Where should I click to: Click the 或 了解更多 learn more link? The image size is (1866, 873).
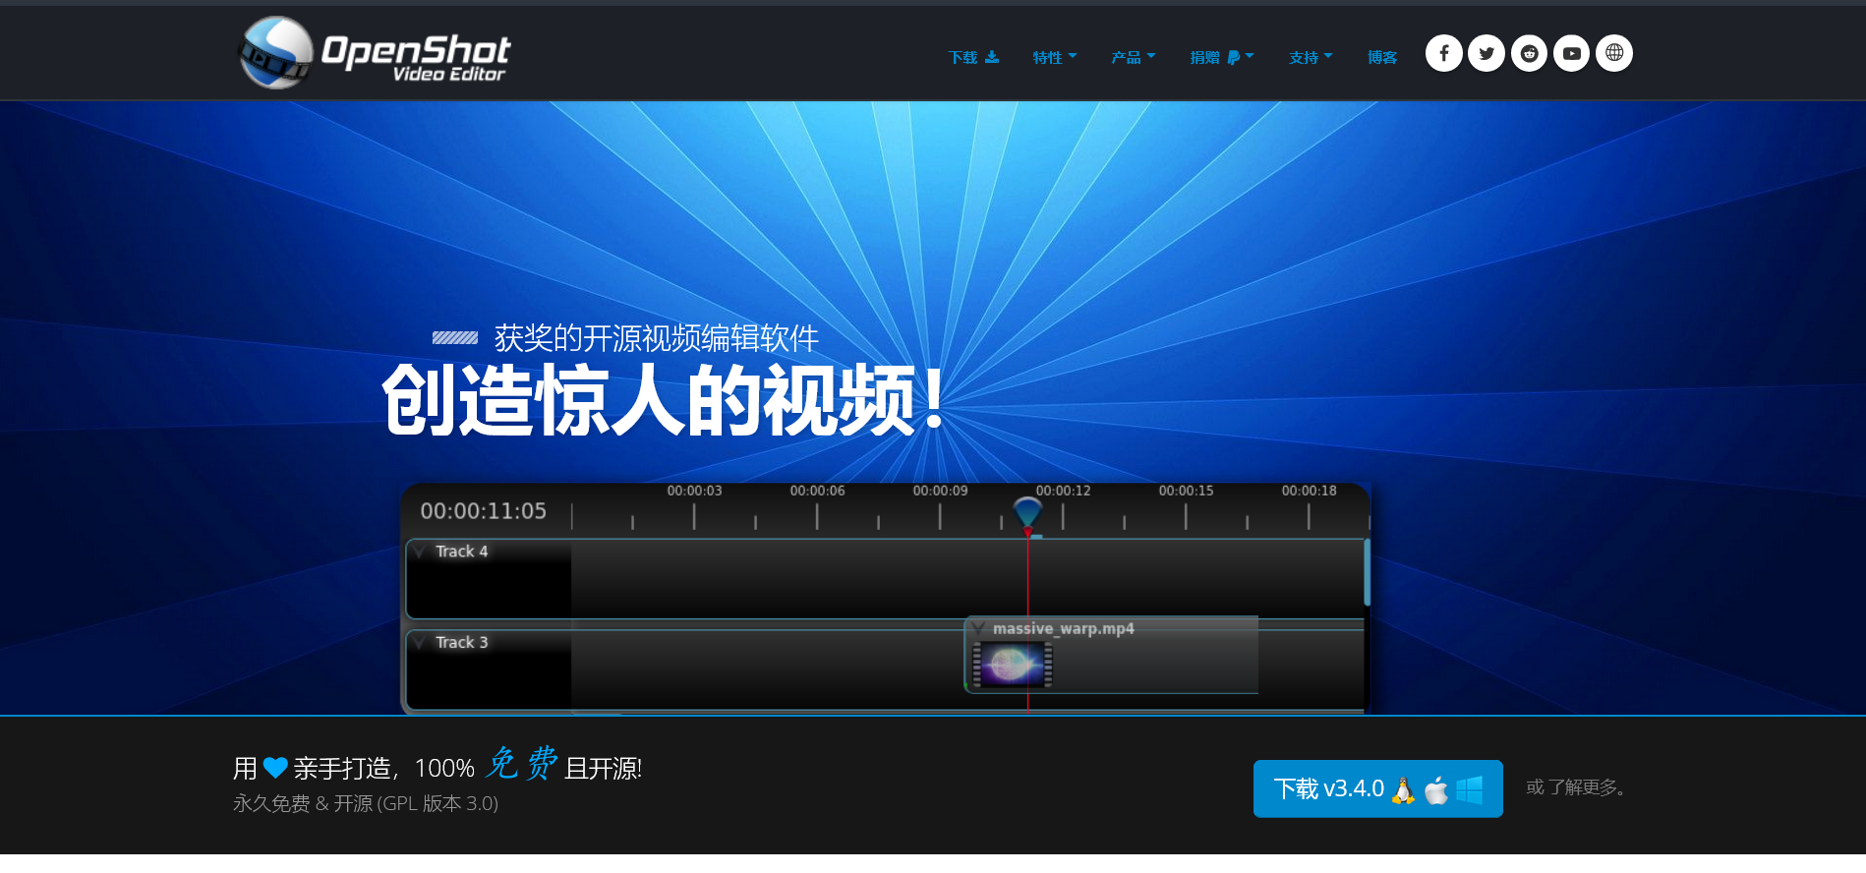[1579, 787]
